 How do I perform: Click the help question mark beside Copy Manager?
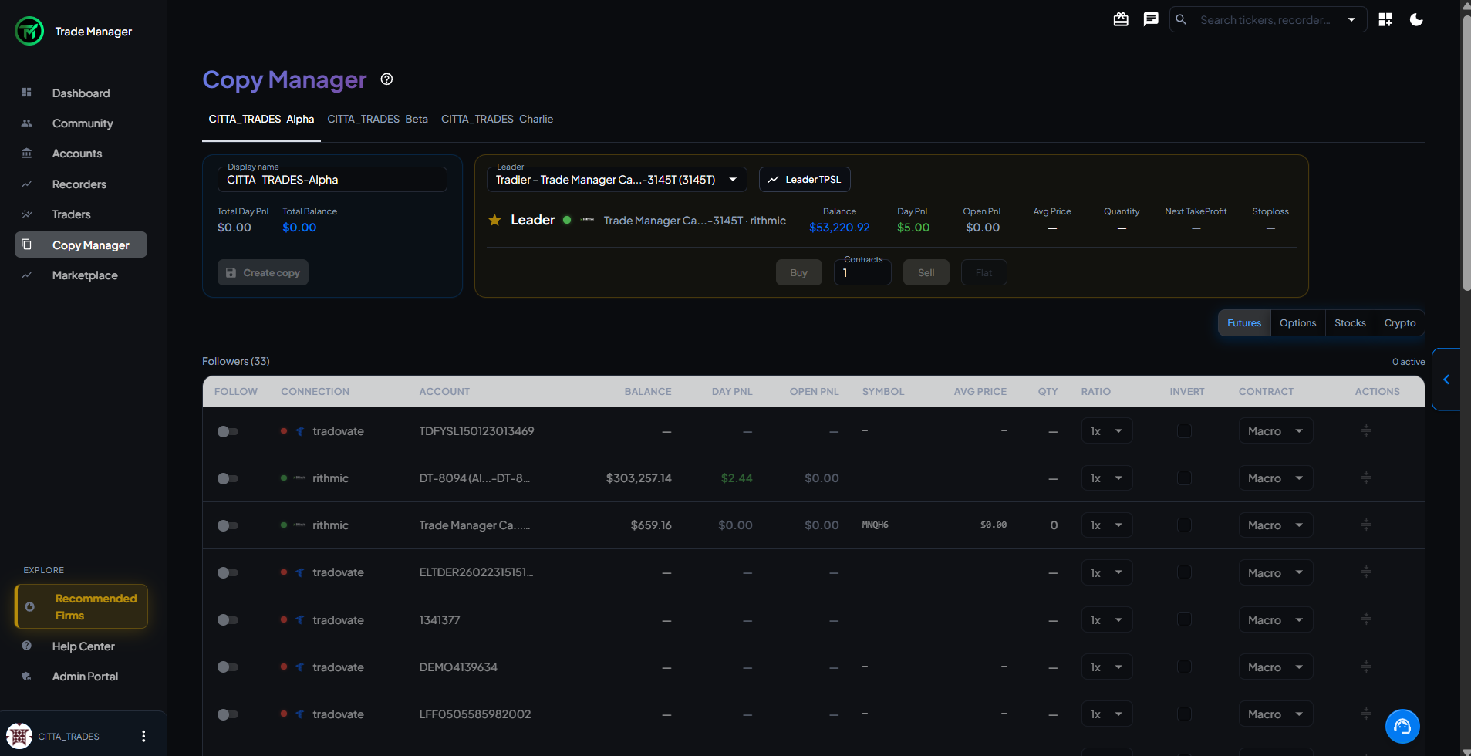tap(386, 79)
